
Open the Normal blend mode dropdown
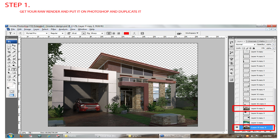pyautogui.click(x=245, y=44)
